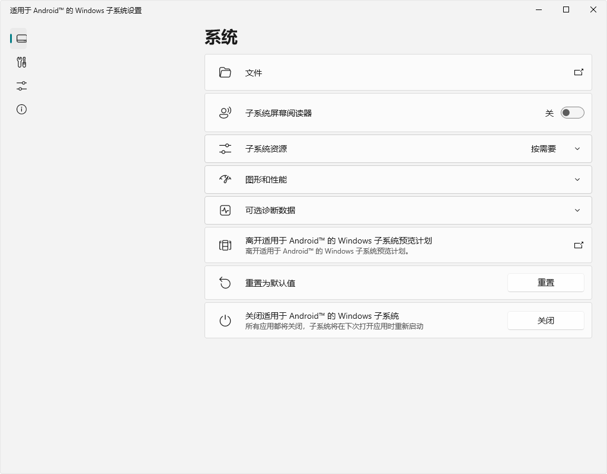Minimize the settings window

click(539, 9)
